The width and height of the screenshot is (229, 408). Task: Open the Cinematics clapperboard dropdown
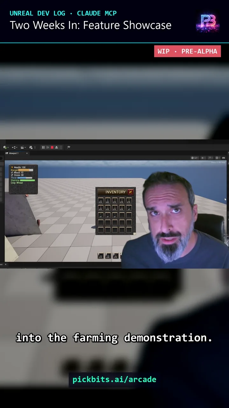coord(23,147)
